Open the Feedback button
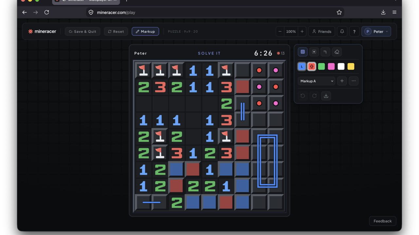Viewport: 419px width, 235px height. [383, 221]
